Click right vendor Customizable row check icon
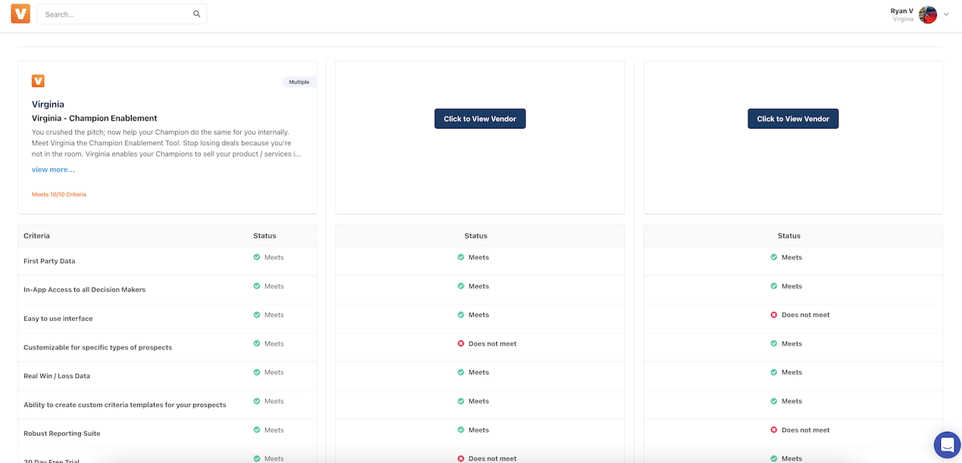This screenshot has height=463, width=962. [x=773, y=343]
